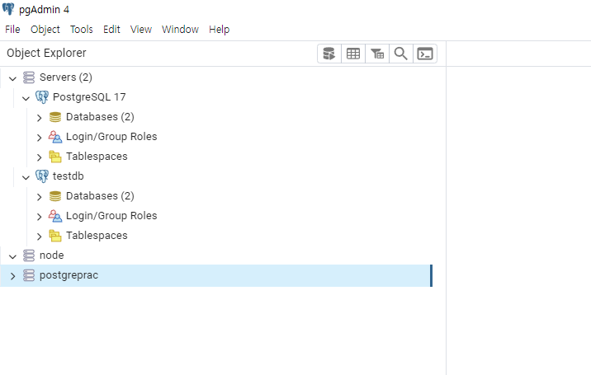The image size is (591, 375).
Task: Collapse the node server group
Action: [13, 257]
